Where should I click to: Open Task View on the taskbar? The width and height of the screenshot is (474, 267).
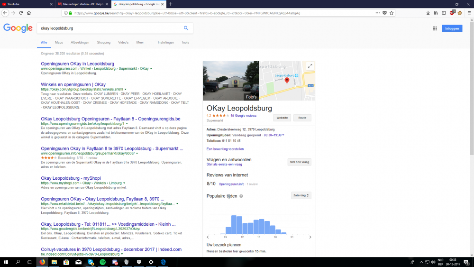click(x=29, y=262)
